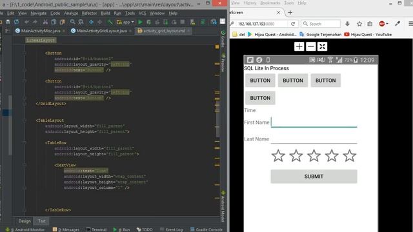Select the first rating star
The image size is (413, 232).
point(278,155)
